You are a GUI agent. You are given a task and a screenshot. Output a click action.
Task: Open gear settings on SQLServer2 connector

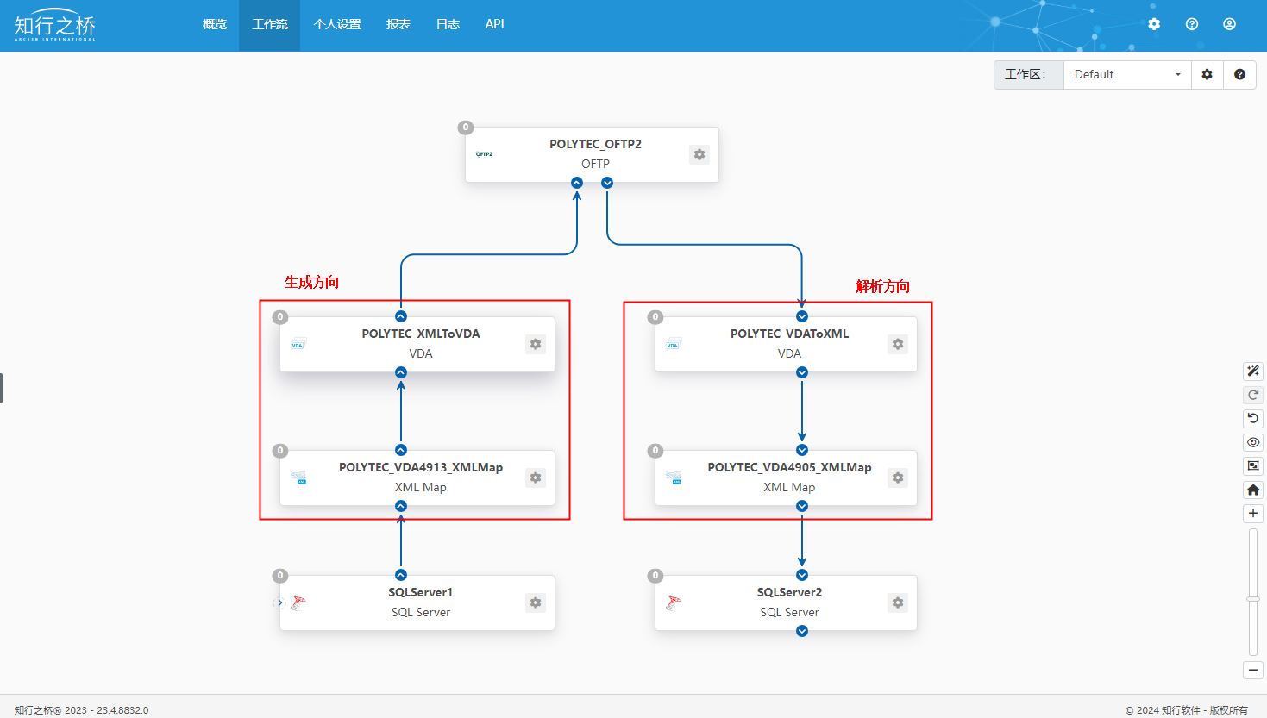(x=898, y=602)
